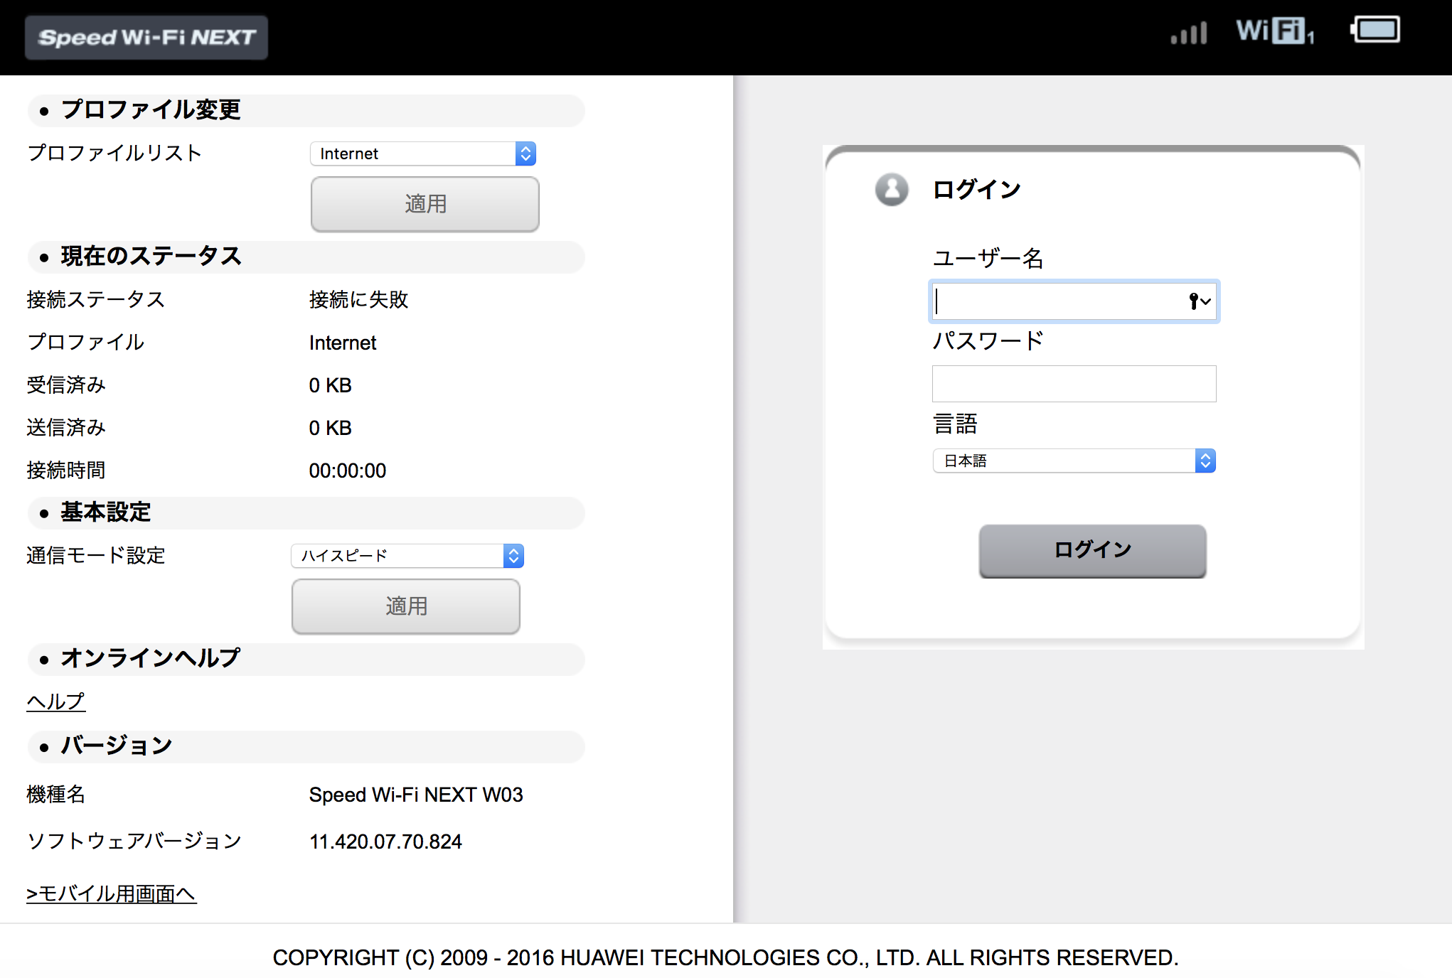Click the プロファイル変更 section header

tap(151, 110)
